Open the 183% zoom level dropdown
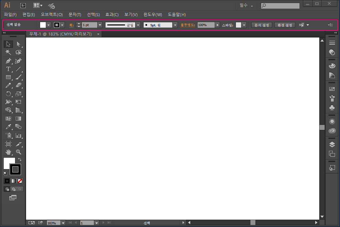 [63, 223]
